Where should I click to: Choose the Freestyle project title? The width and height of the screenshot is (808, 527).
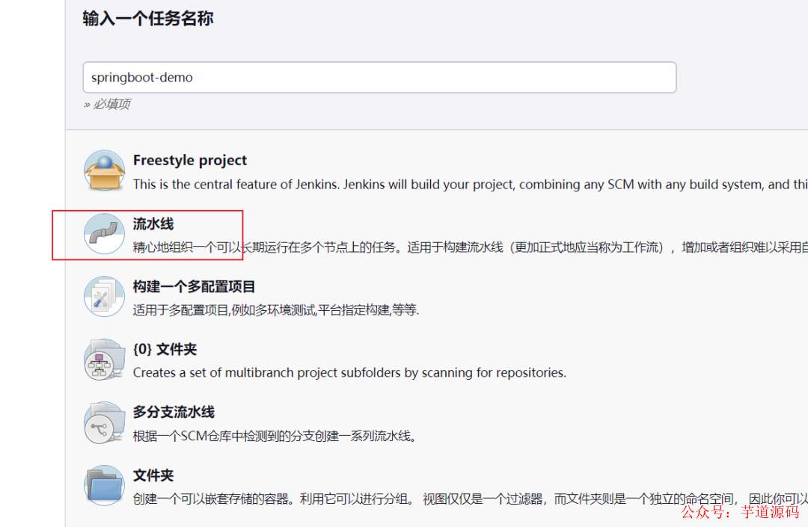(x=189, y=161)
